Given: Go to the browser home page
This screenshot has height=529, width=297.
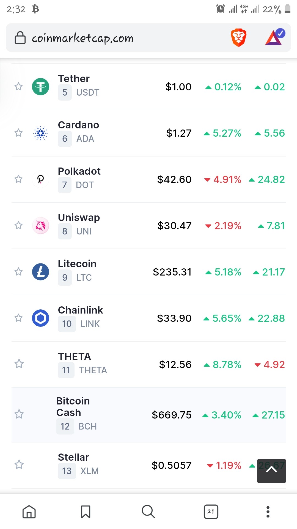Looking at the screenshot, I should point(29,512).
